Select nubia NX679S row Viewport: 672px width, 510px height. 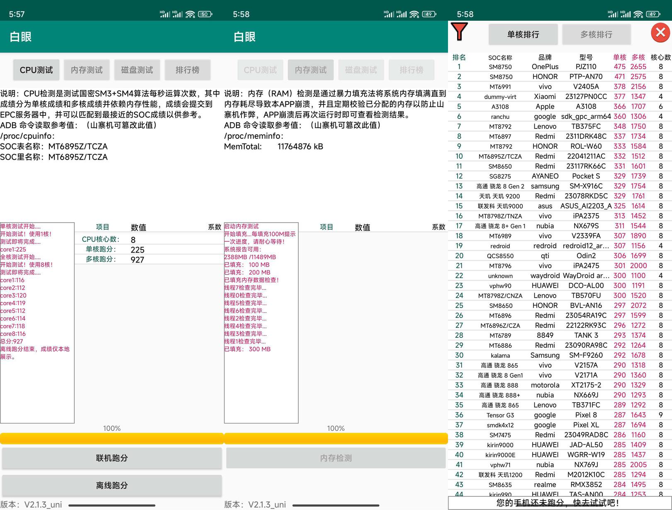560,226
